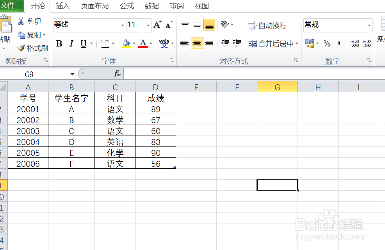This screenshot has width=385, height=250.
Task: Open the 字体 group dialog launcher
Action: 171,60
